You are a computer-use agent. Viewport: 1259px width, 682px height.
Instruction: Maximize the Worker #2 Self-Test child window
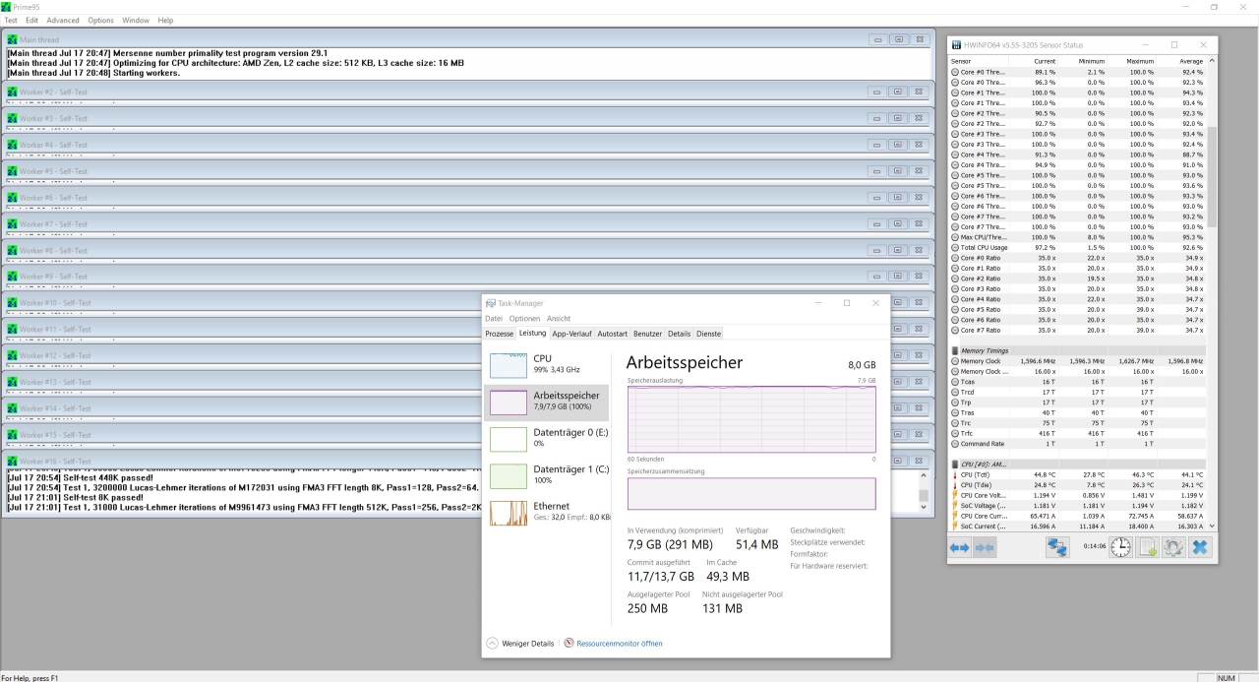[899, 92]
